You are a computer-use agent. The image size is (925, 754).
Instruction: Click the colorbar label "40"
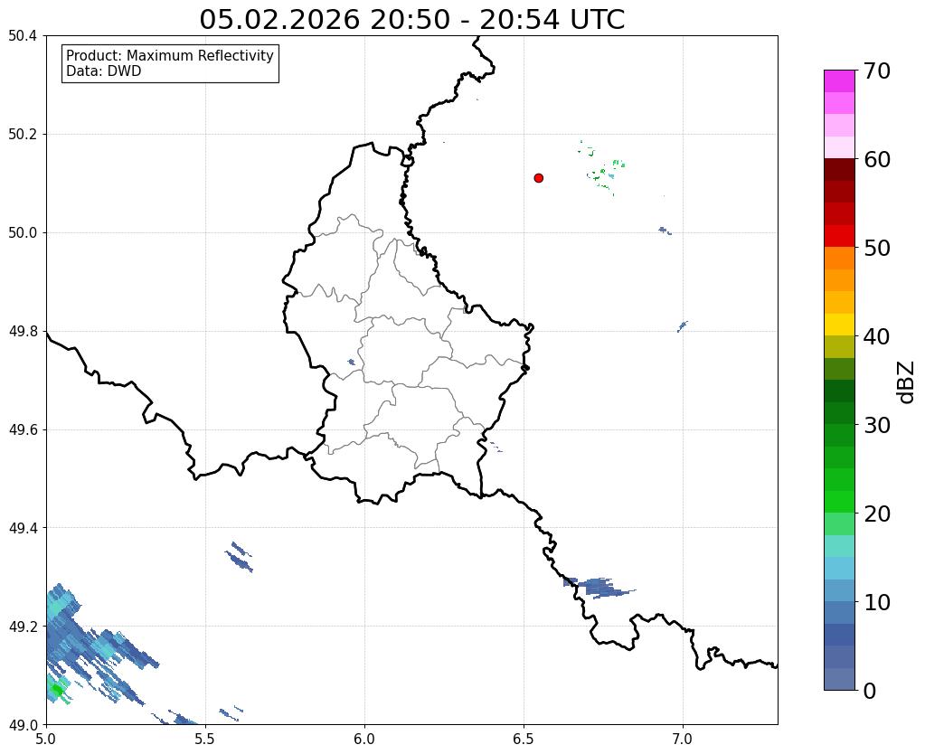(x=877, y=336)
